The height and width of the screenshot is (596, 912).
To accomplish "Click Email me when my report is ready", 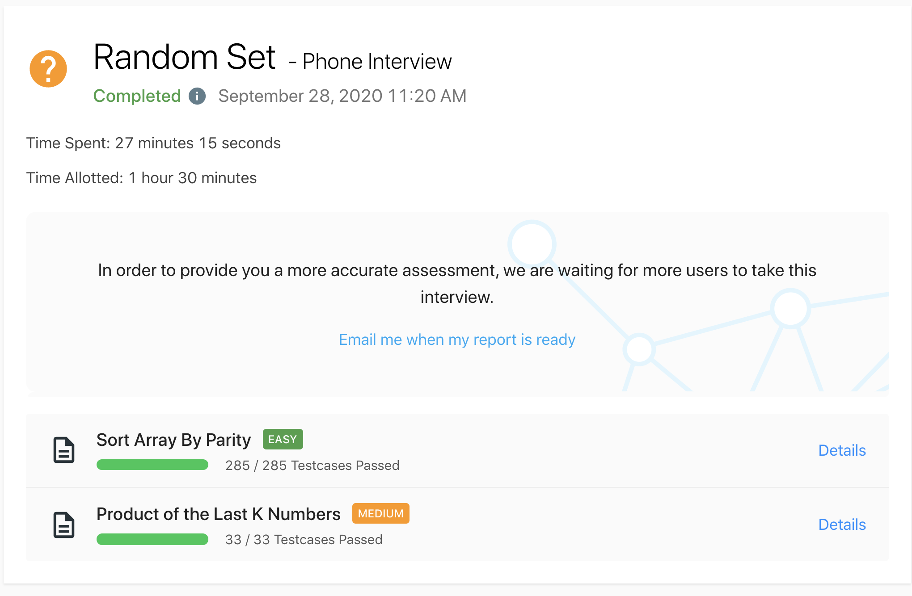I will pyautogui.click(x=457, y=340).
